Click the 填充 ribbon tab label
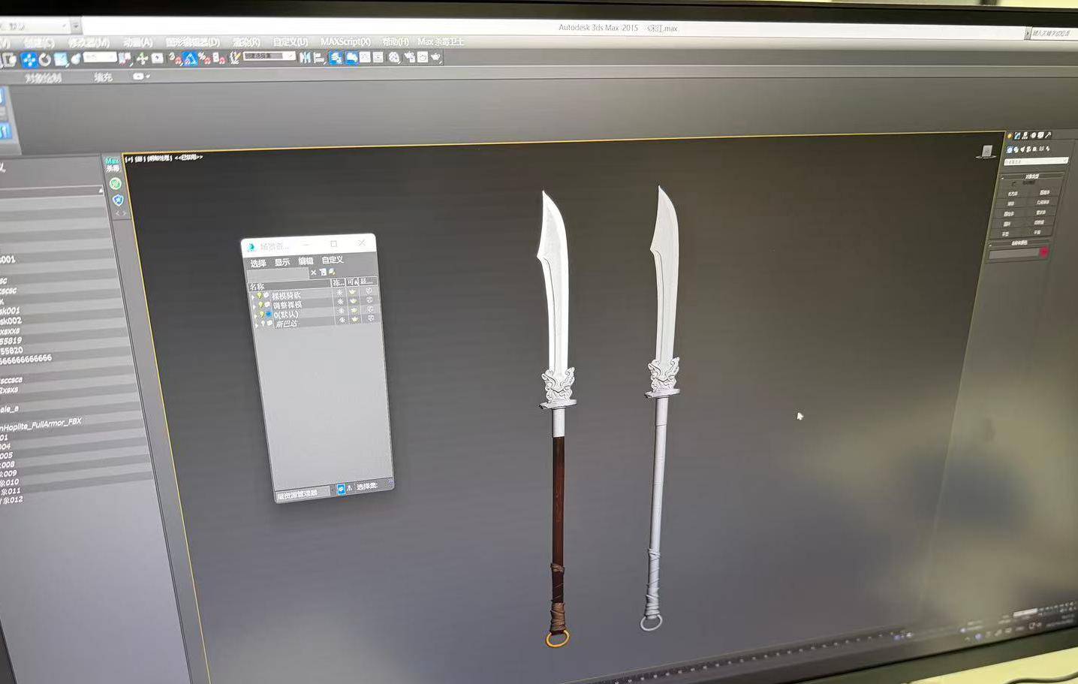Viewport: 1078px width, 684px height. point(103,77)
